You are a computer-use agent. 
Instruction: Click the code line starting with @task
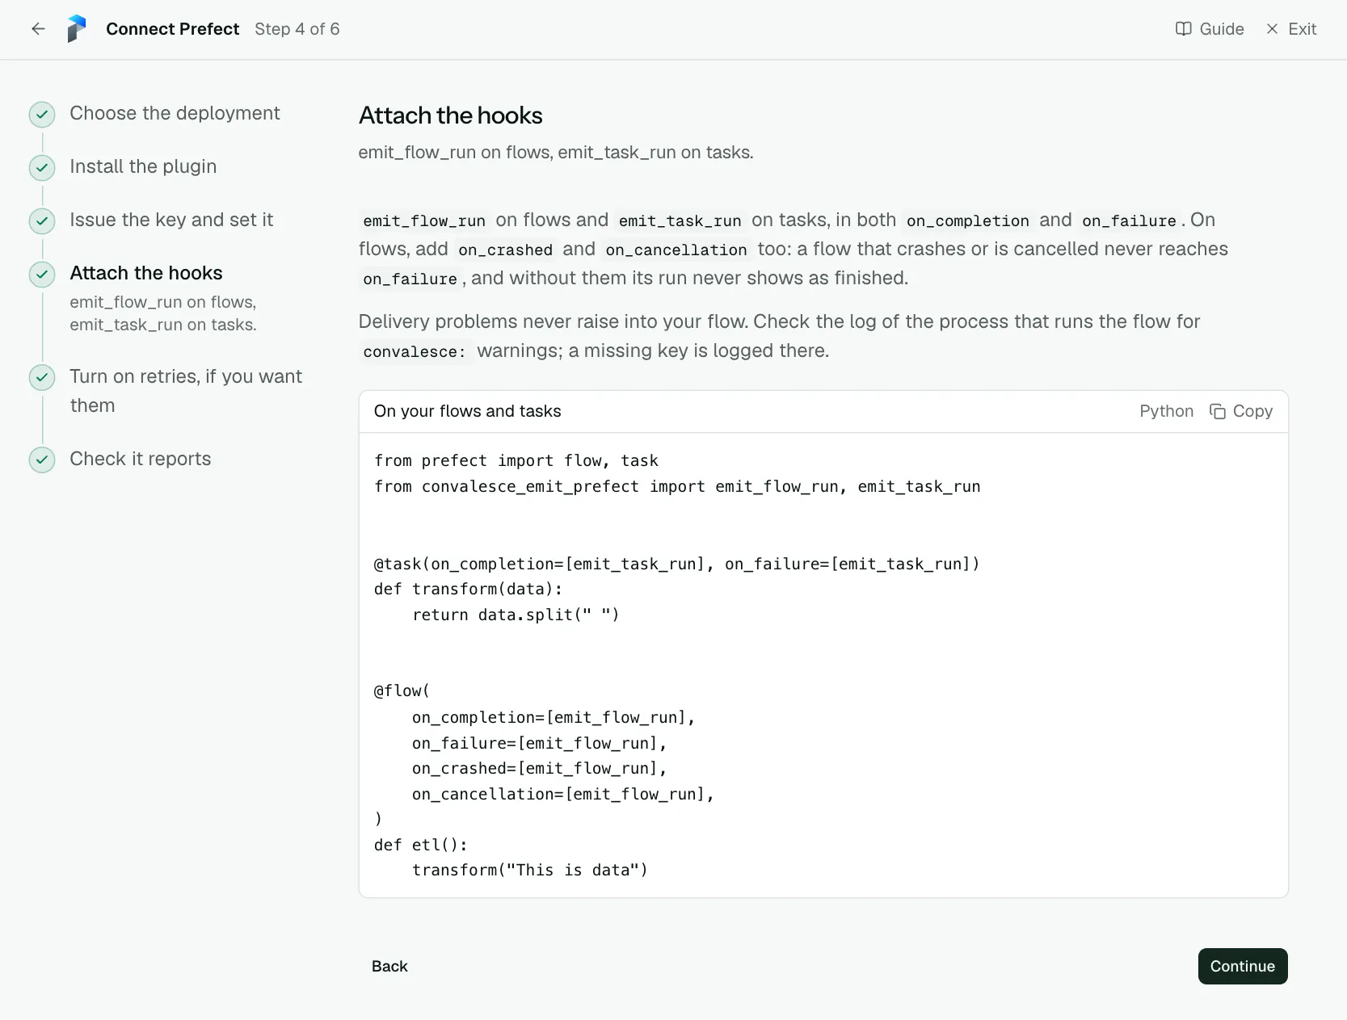click(677, 564)
